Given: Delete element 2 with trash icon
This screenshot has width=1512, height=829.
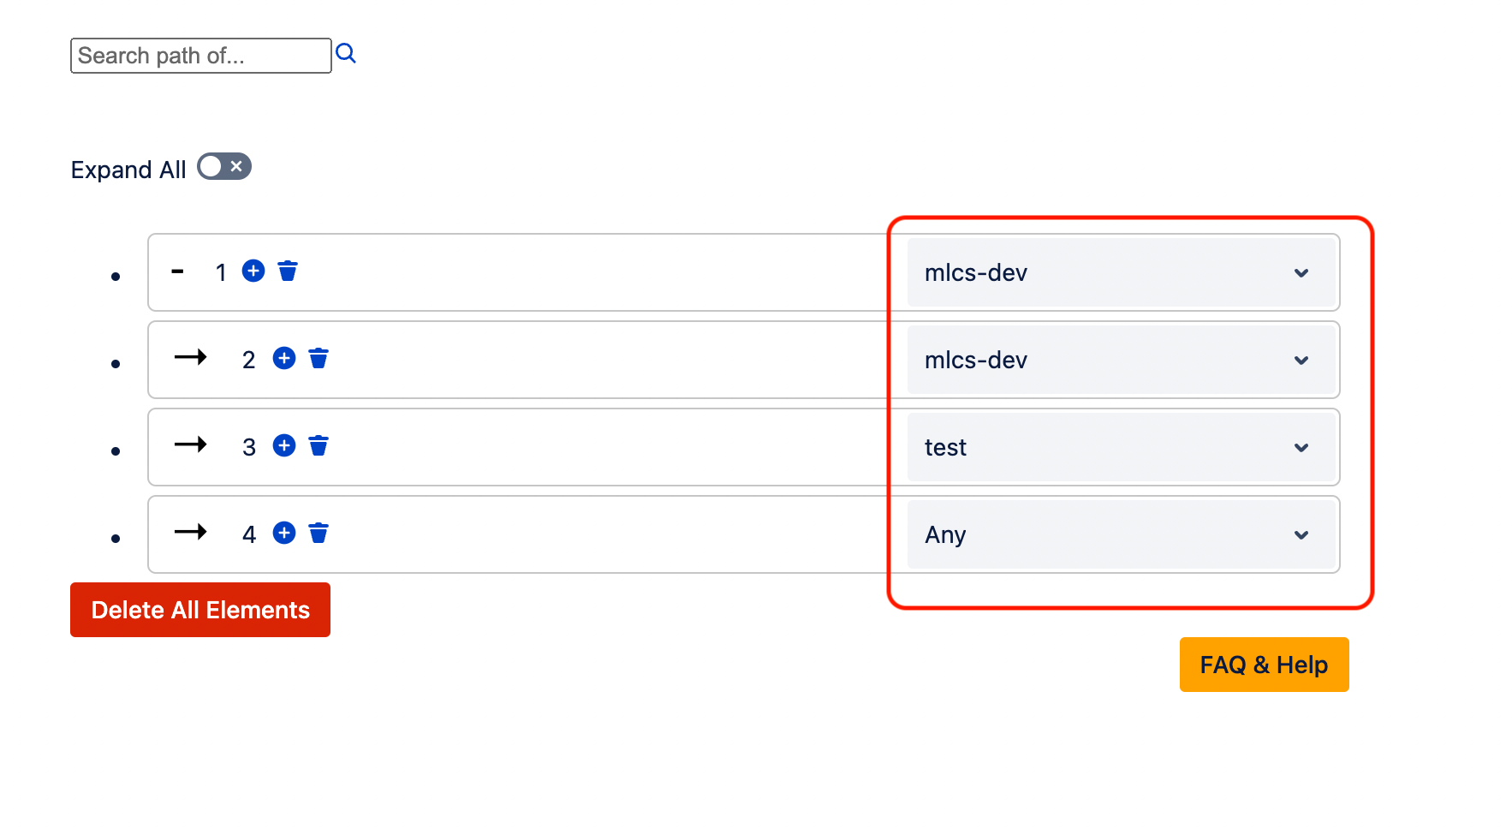Looking at the screenshot, I should click(x=318, y=358).
